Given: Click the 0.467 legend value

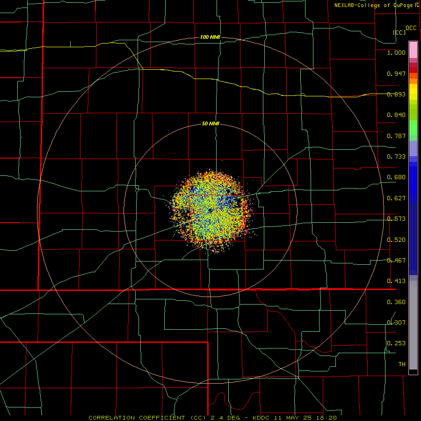Looking at the screenshot, I should [396, 261].
